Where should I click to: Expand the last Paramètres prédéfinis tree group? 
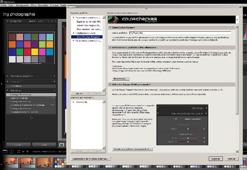pyautogui.click(x=73, y=41)
